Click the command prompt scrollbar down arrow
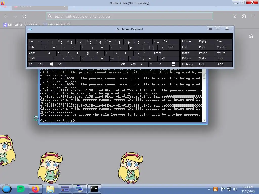 pos(204,120)
